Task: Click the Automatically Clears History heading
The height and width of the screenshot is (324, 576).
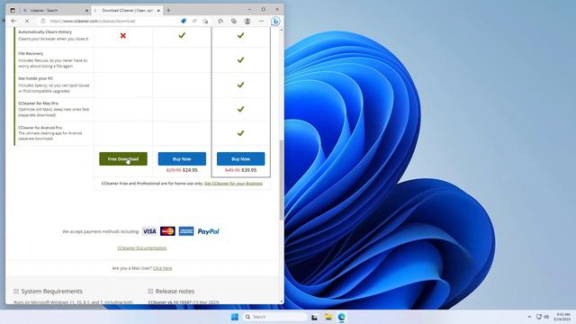Action: coord(45,32)
